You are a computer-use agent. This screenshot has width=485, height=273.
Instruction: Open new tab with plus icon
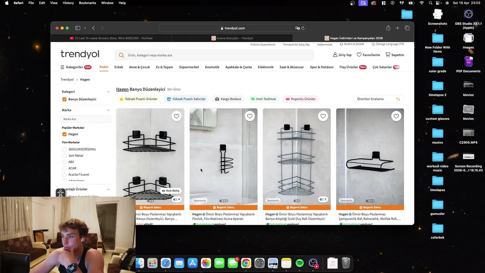click(397, 28)
